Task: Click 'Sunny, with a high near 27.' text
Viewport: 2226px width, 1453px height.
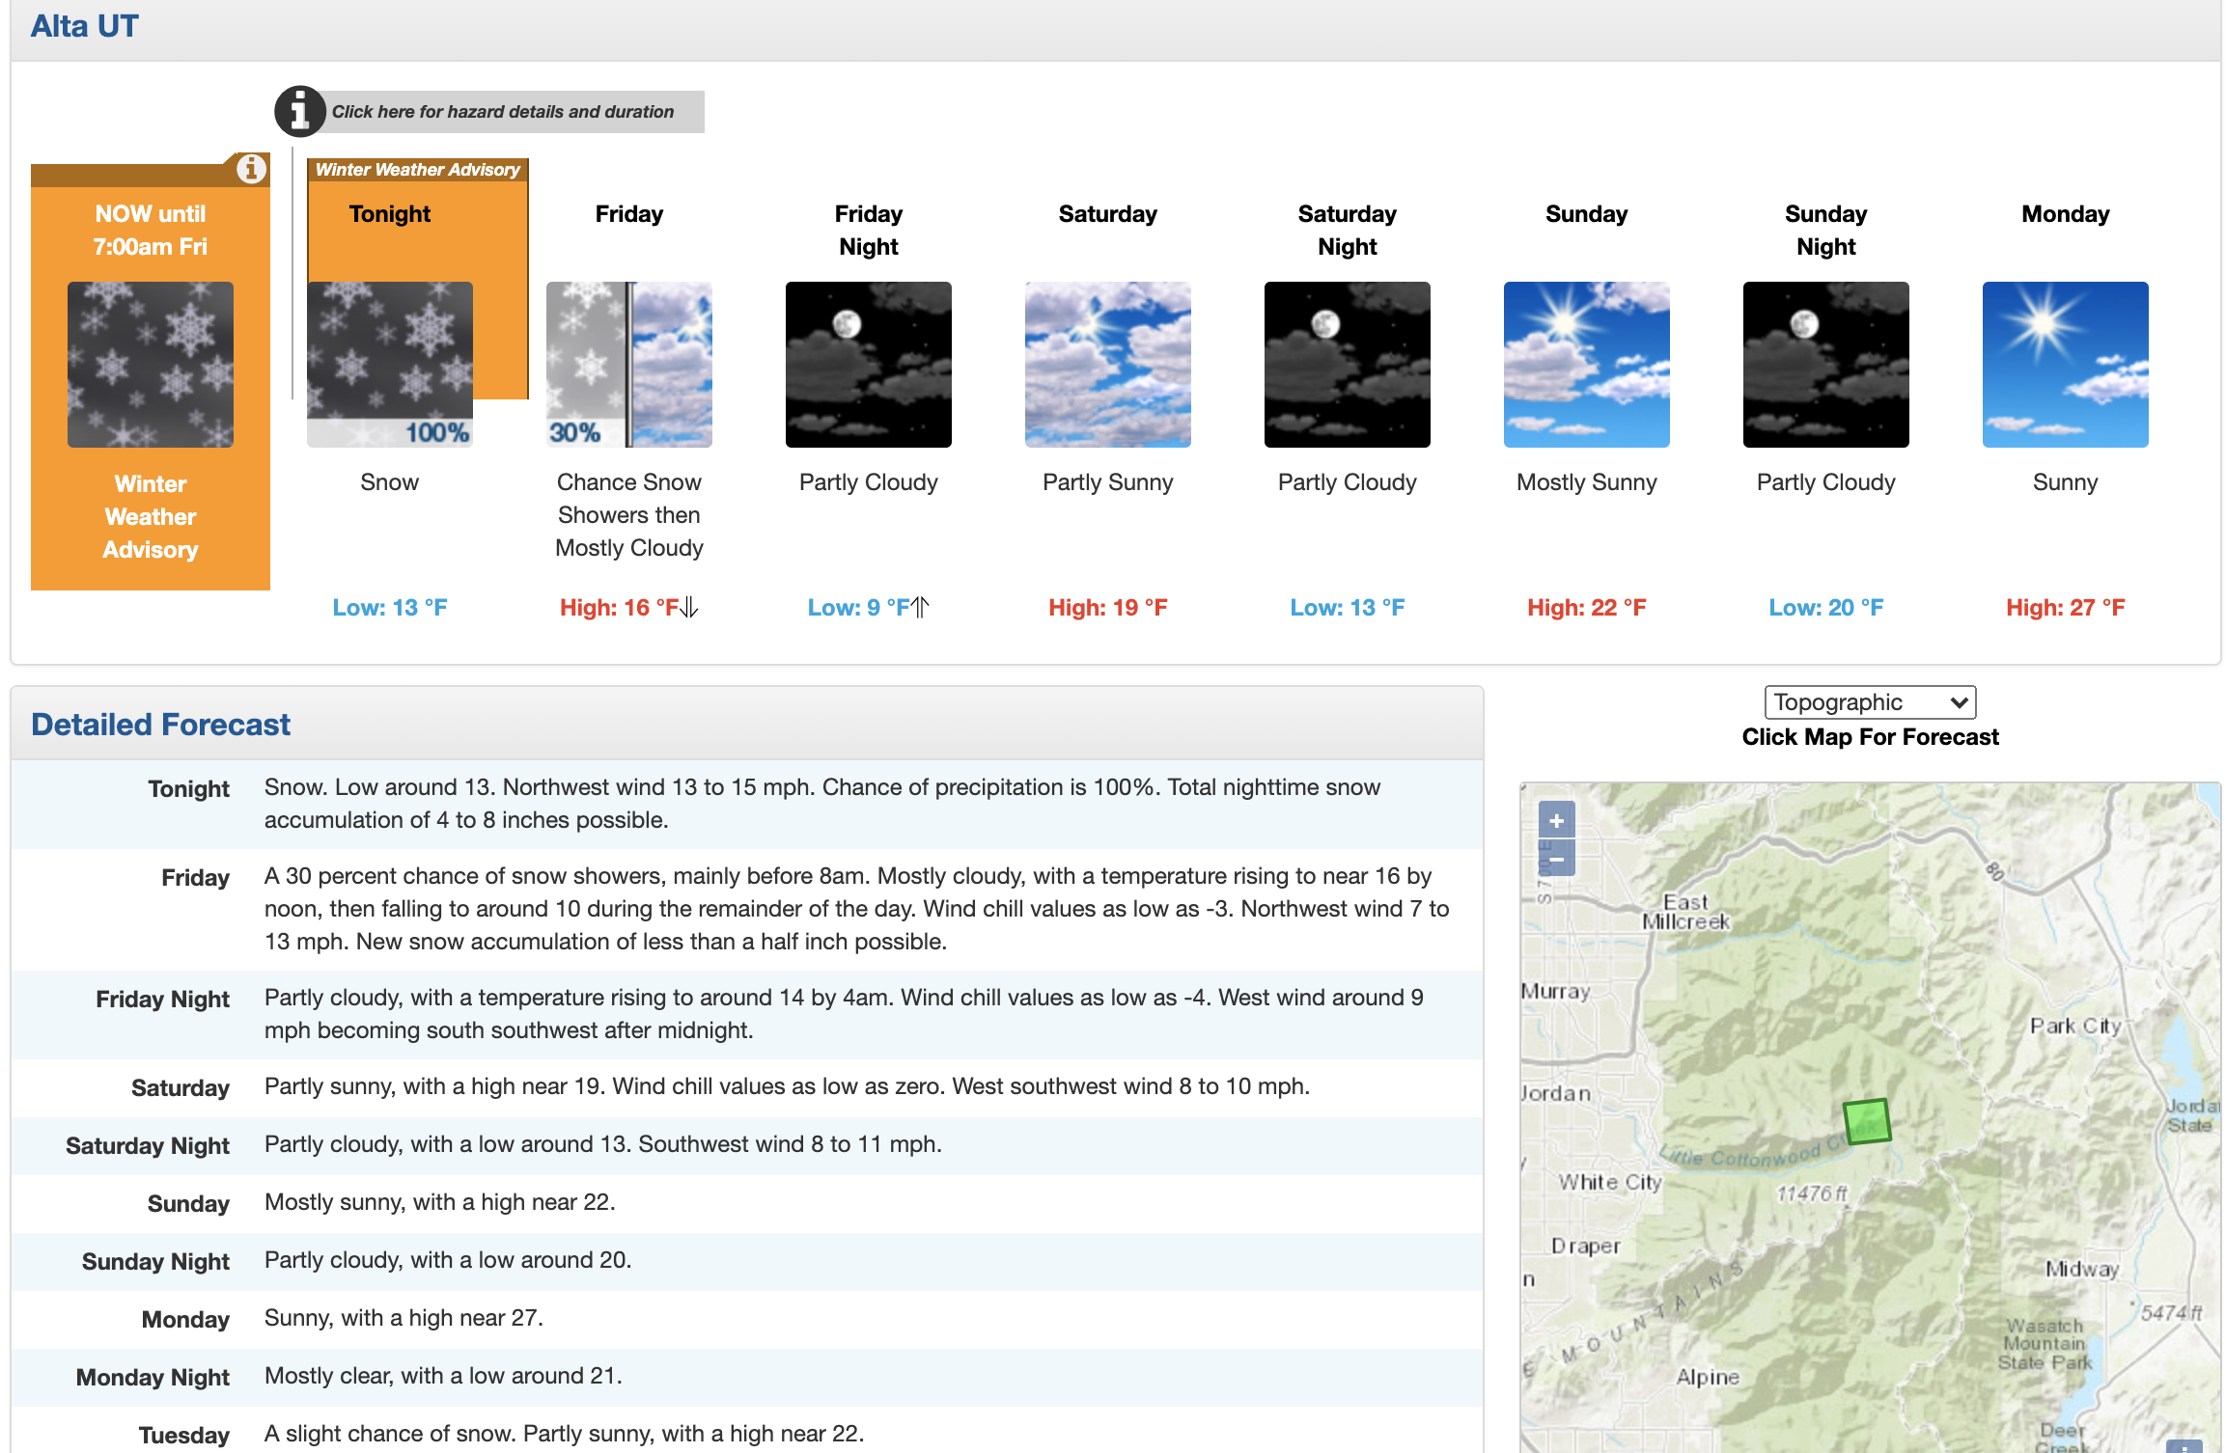Action: [403, 1318]
